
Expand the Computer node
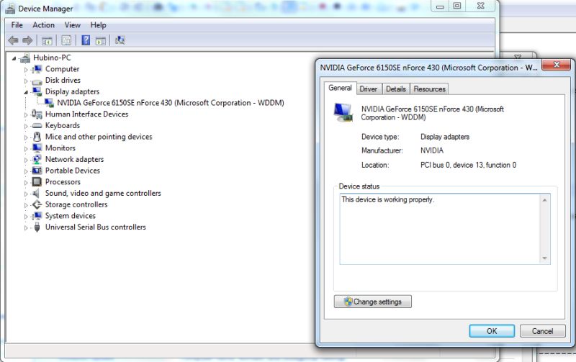[26, 69]
